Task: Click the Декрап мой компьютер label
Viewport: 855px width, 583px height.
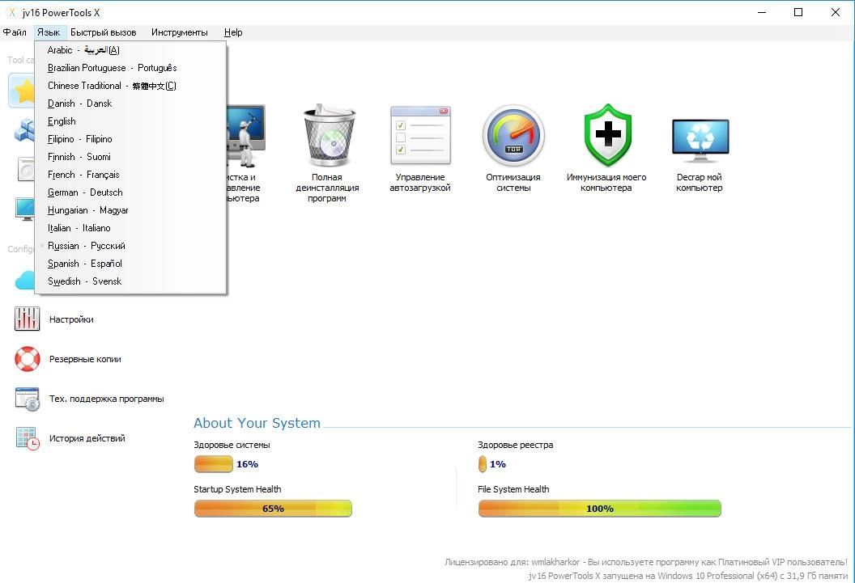Action: click(699, 183)
